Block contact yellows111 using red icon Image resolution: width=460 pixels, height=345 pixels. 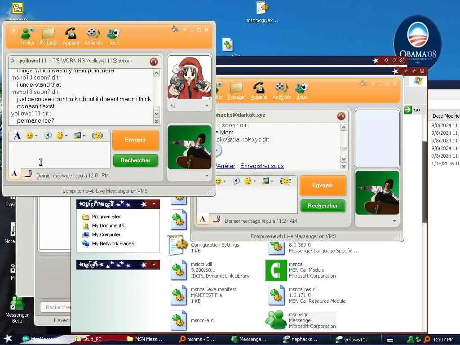(x=154, y=62)
